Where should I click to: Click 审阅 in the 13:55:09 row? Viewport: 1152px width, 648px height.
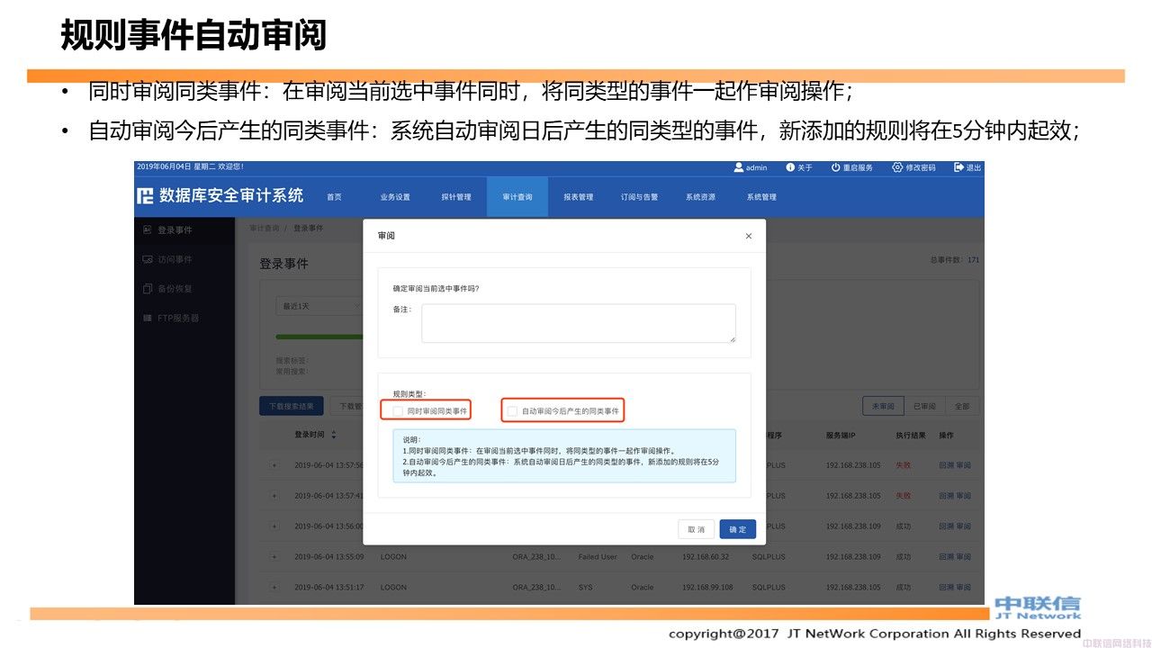[964, 557]
